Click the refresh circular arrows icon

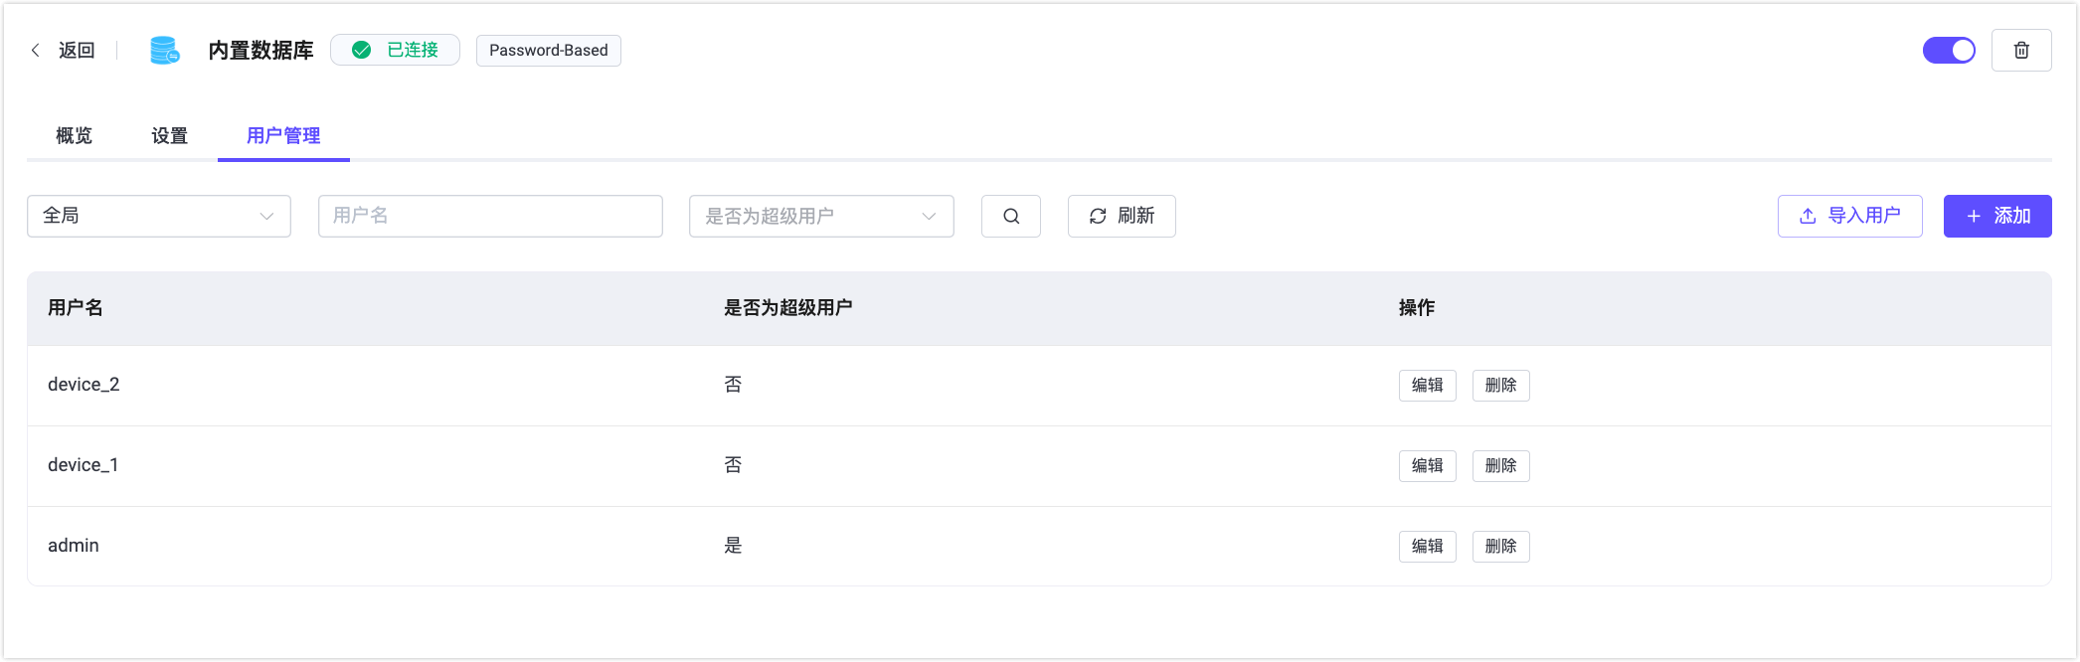coord(1098,217)
